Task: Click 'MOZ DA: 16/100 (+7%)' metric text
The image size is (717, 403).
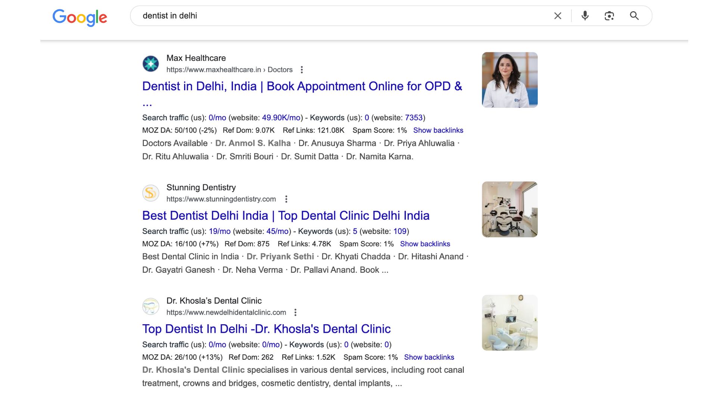Action: coord(180,244)
